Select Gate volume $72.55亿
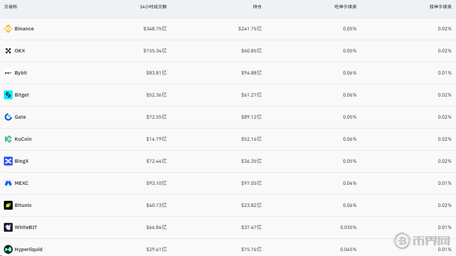456x256 pixels. pos(156,117)
